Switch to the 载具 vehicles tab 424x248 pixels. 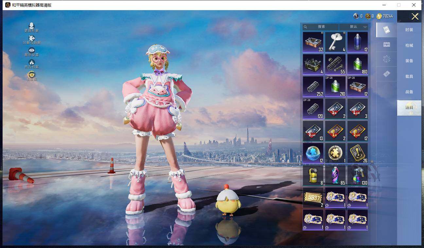point(409,76)
